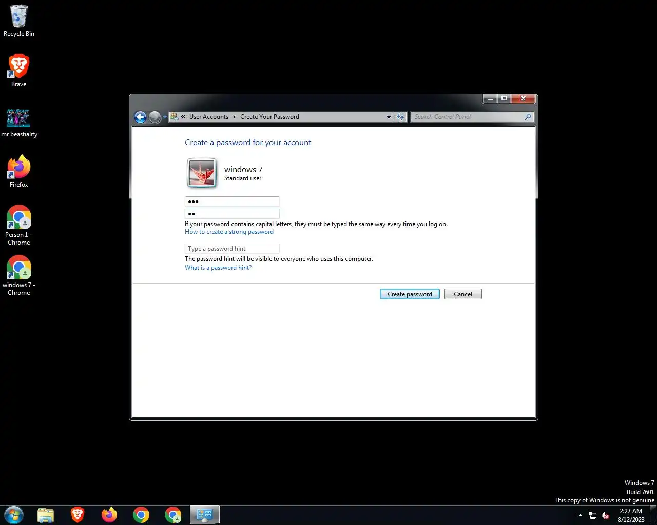657x525 pixels.
Task: Open Windows Explorer from the taskbar
Action: tap(46, 515)
